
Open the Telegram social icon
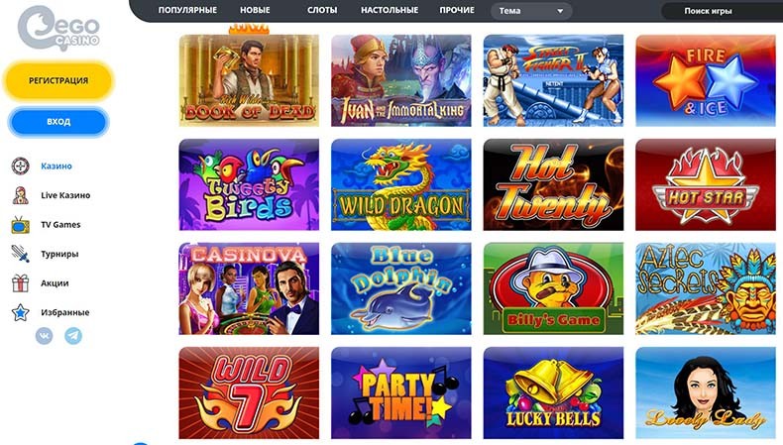point(73,336)
